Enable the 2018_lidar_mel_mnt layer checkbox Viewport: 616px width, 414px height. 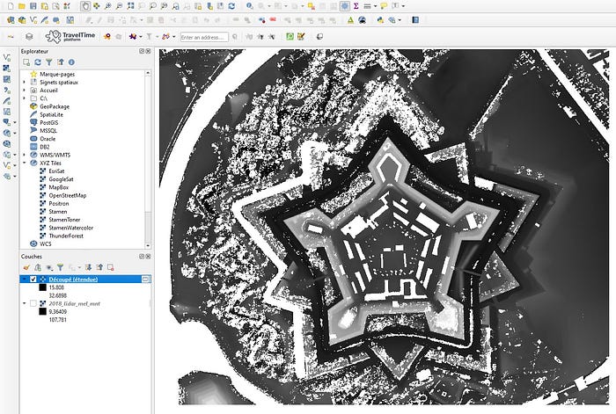(33, 302)
